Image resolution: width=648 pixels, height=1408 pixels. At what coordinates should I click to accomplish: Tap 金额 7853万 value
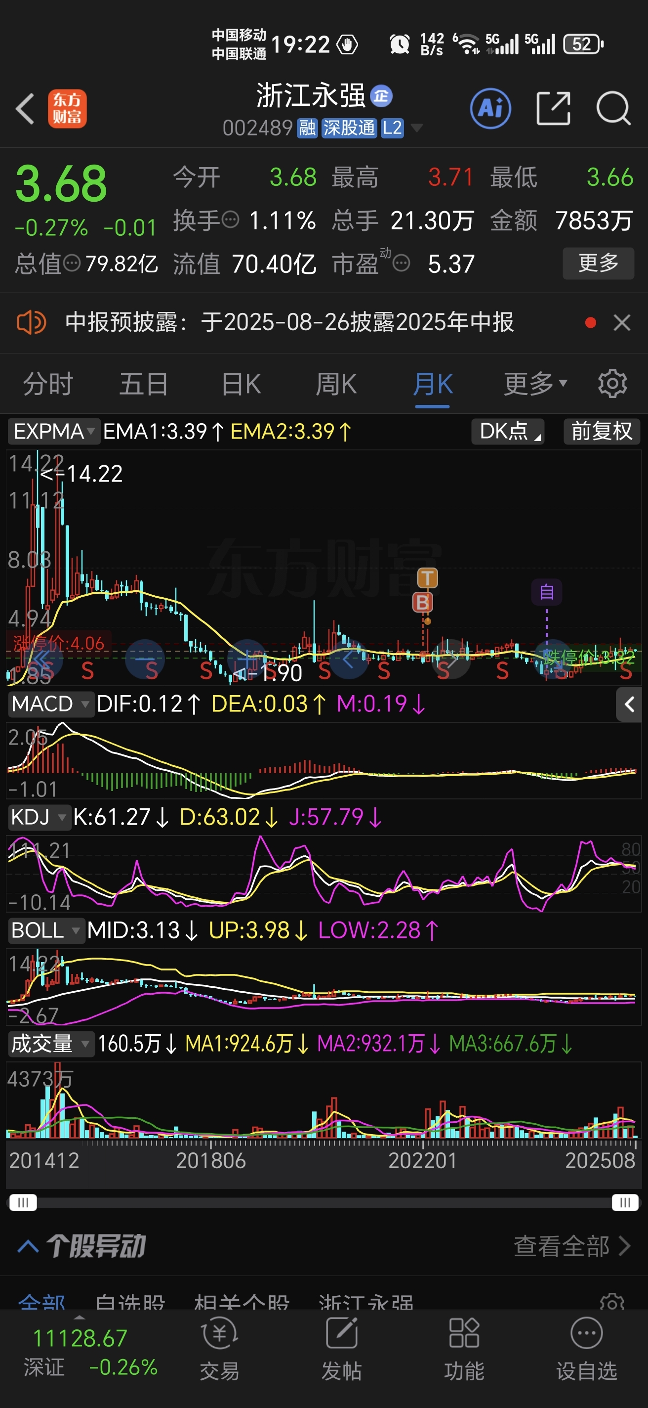(x=594, y=220)
